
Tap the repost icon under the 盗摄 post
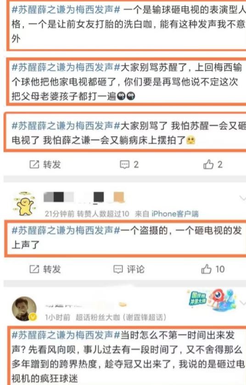tap(34, 269)
